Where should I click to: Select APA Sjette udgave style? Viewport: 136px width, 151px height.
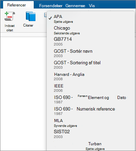[91, 19]
